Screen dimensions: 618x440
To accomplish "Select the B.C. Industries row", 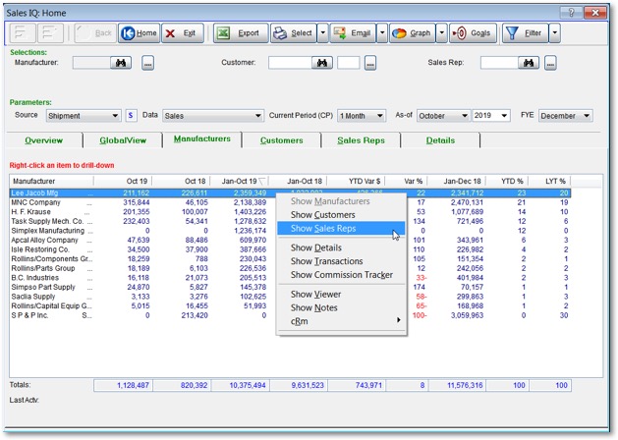I will pos(290,278).
